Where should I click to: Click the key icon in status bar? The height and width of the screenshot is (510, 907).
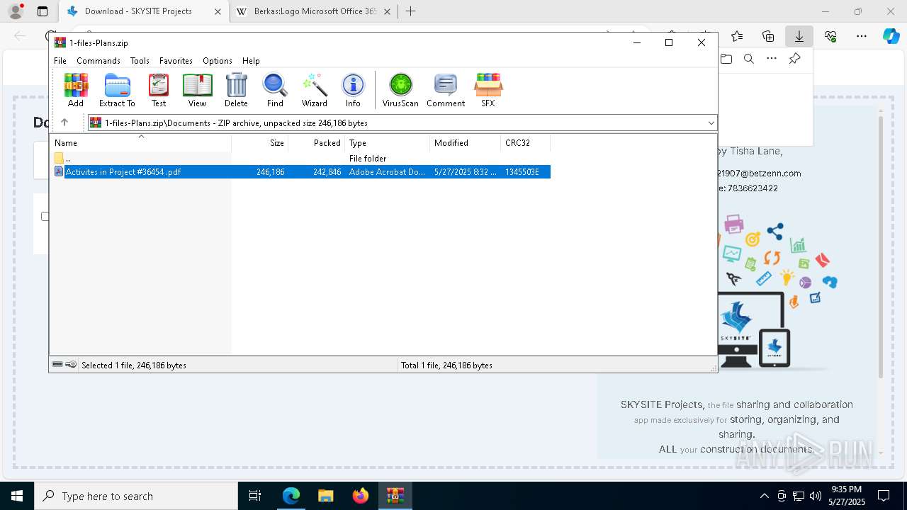pyautogui.click(x=71, y=365)
